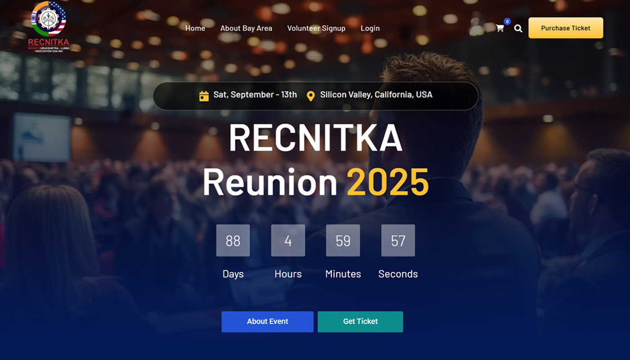Click the About Event button

click(267, 322)
